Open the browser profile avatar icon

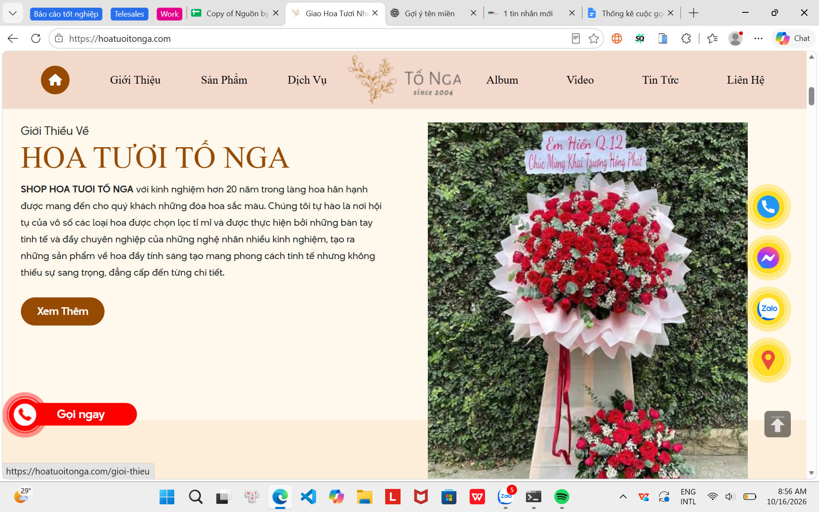pyautogui.click(x=735, y=39)
